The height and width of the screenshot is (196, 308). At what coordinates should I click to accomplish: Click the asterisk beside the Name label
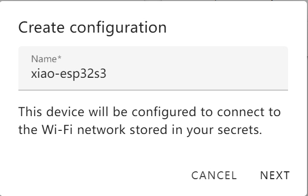tap(59, 58)
